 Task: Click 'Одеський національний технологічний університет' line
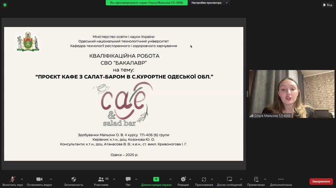click(x=124, y=41)
